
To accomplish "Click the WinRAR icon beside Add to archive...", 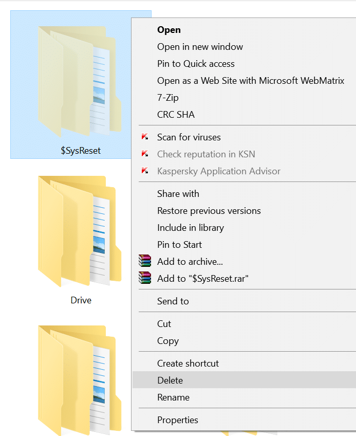I will 145,261.
